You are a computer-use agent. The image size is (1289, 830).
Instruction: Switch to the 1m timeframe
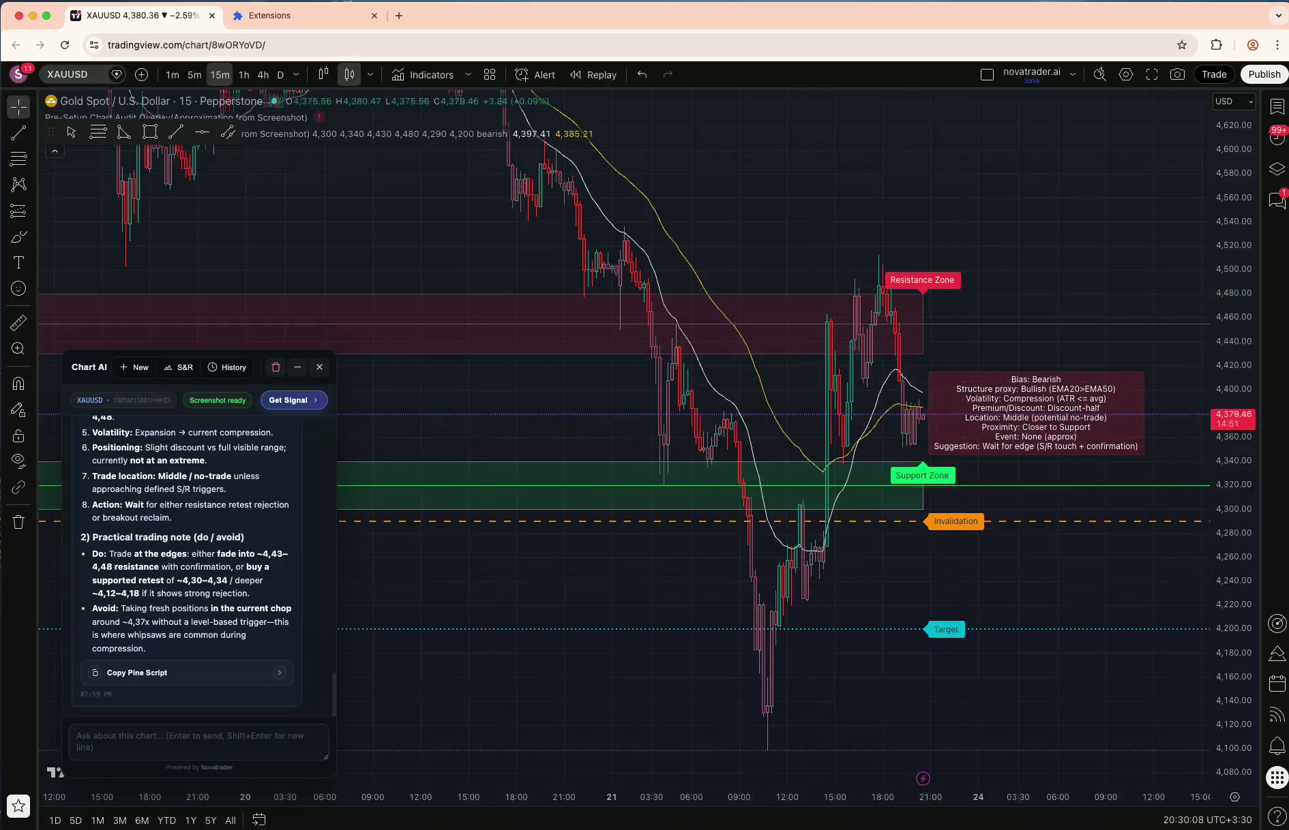pos(173,75)
